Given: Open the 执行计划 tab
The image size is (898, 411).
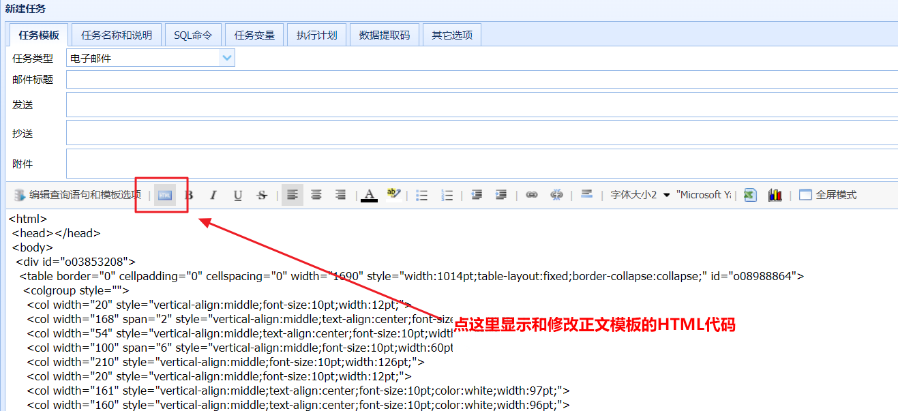Looking at the screenshot, I should (317, 35).
